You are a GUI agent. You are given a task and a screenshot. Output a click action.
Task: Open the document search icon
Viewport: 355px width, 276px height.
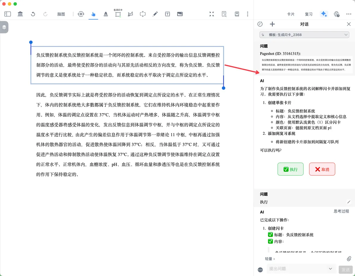[224, 14]
